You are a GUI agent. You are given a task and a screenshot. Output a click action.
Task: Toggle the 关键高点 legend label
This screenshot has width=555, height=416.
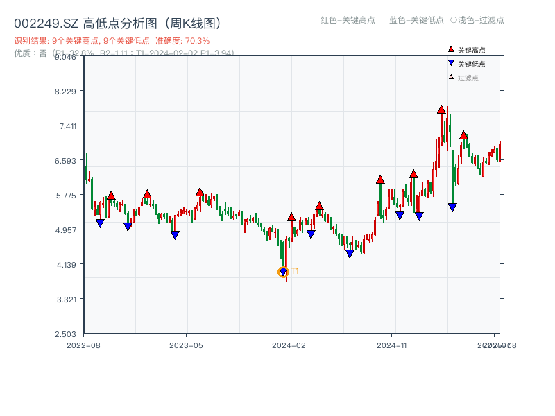coord(472,51)
